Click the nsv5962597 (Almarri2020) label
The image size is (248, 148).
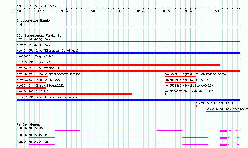(215, 103)
